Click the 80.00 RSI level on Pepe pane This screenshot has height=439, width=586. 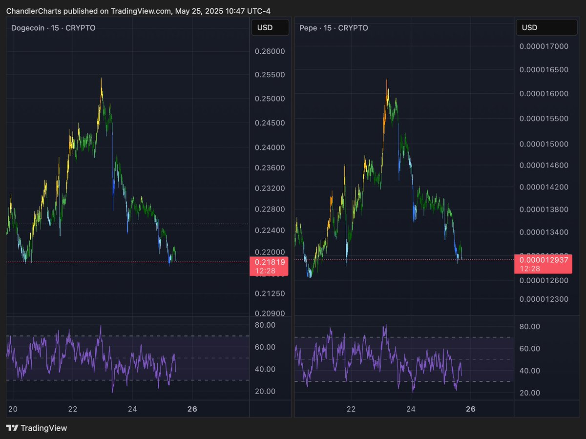click(529, 326)
